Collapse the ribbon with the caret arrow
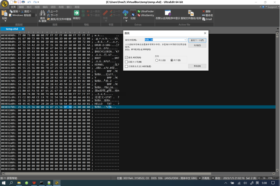This screenshot has width=280, height=186. [x=260, y=7]
